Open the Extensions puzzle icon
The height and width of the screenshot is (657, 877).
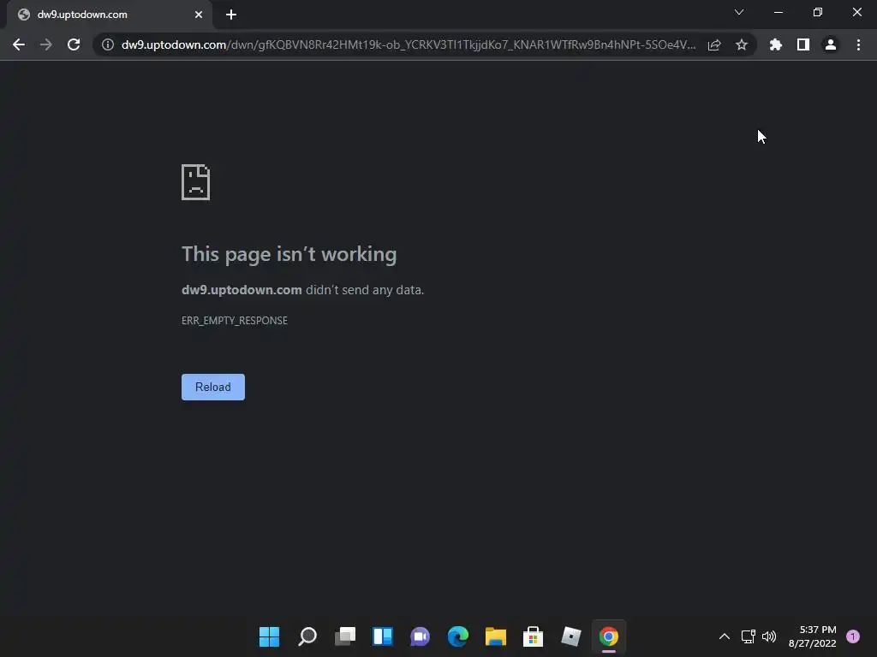[x=776, y=44]
